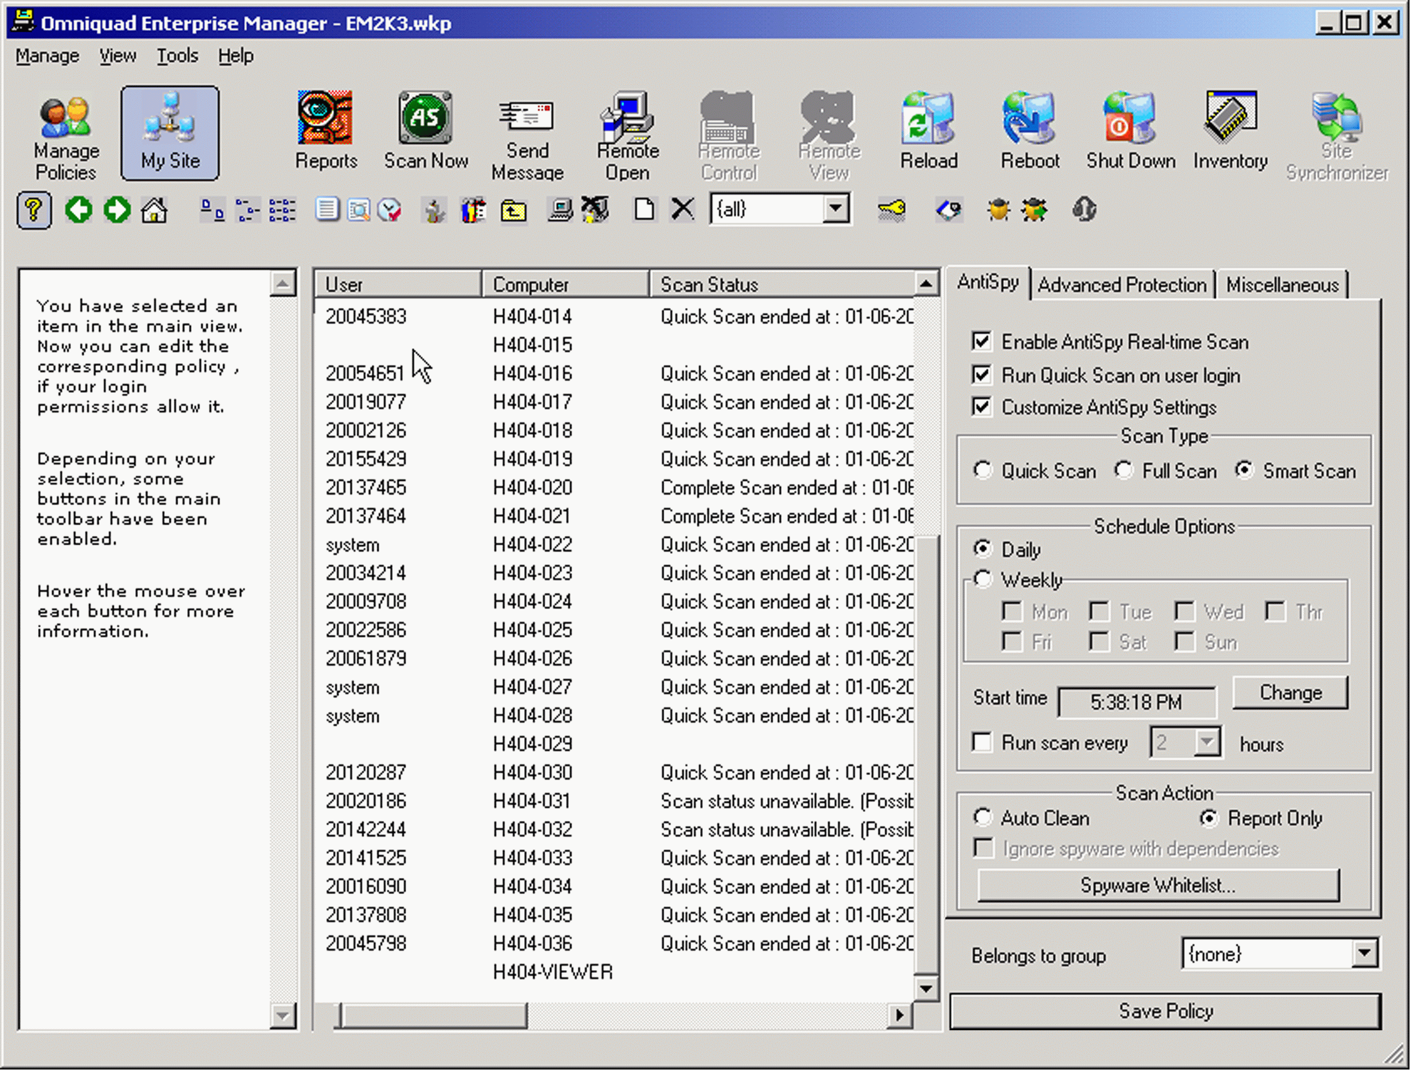Click the Reload icon

929,131
